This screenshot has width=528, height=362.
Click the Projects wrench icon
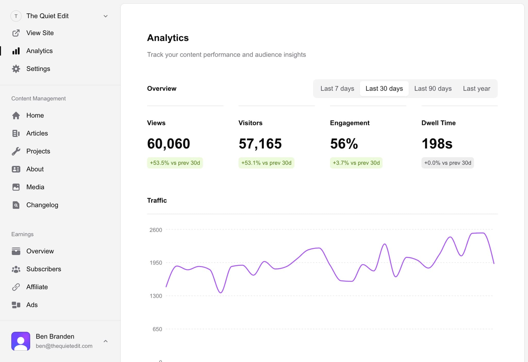[16, 151]
